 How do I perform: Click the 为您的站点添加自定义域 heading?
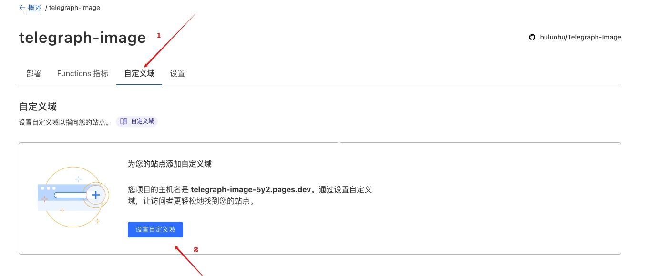coord(170,164)
